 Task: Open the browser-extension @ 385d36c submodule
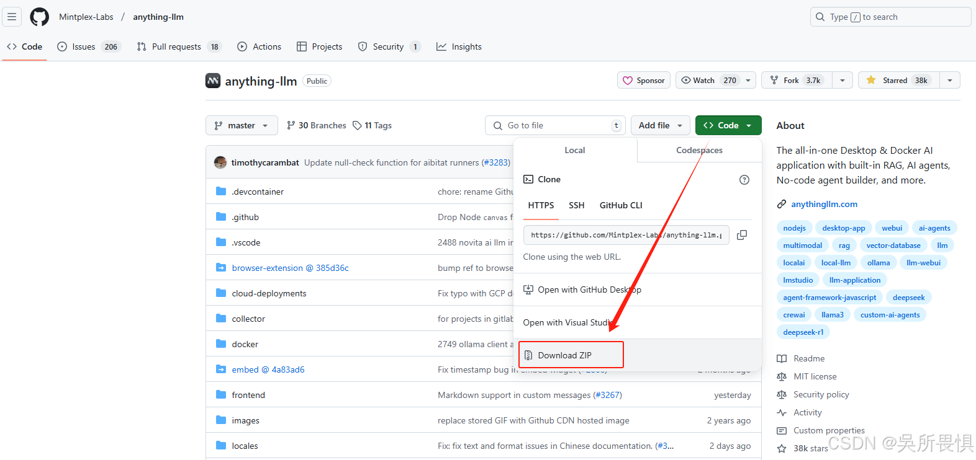coord(290,268)
